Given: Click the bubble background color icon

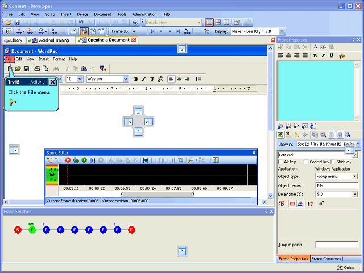Looking at the screenshot, I should point(305,135).
